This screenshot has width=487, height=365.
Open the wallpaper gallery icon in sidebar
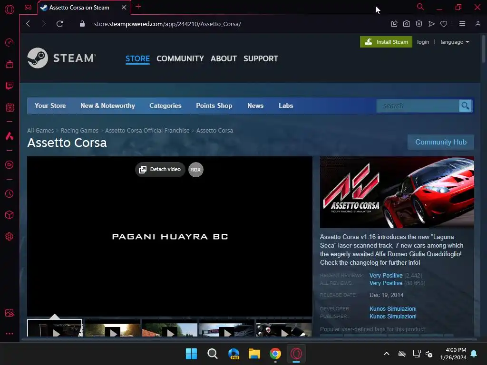point(10,313)
